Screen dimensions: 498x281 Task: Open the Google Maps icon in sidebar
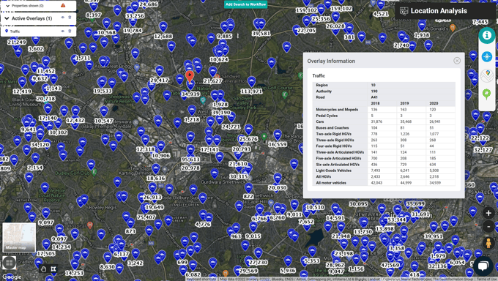[486, 75]
